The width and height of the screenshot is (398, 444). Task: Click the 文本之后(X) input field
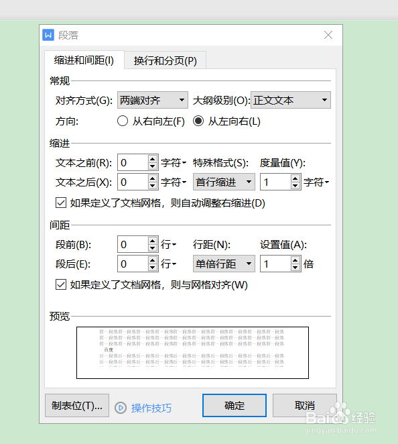[133, 182]
